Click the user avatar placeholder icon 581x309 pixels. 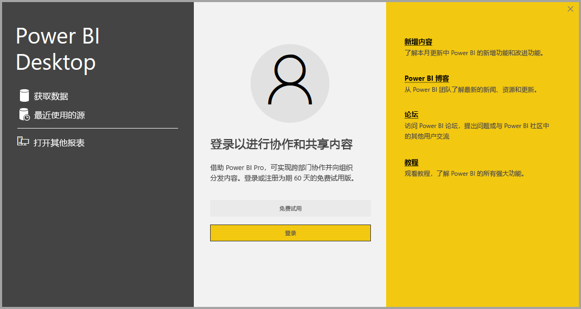pyautogui.click(x=290, y=83)
